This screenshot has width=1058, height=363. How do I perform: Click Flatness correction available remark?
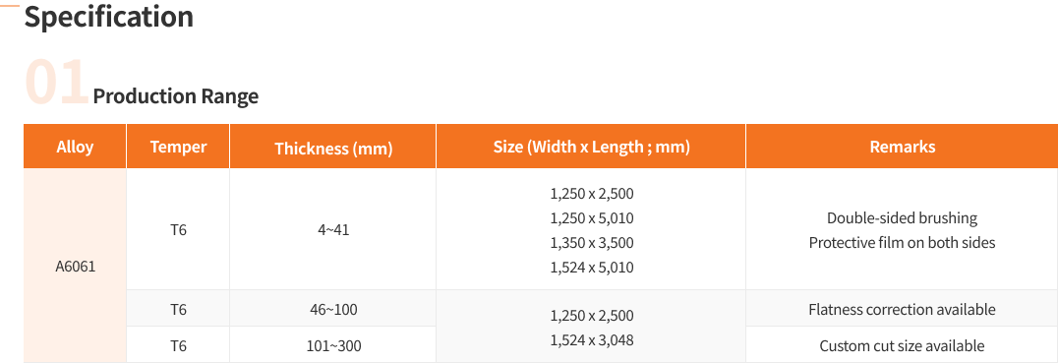[x=902, y=310]
